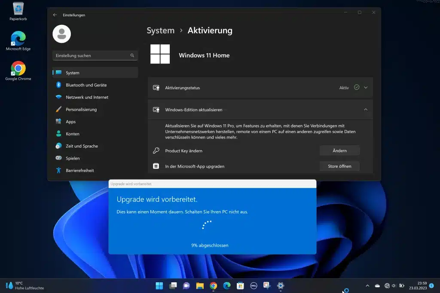Open Netzwerk und Internet category
440x293 pixels.
[95, 97]
